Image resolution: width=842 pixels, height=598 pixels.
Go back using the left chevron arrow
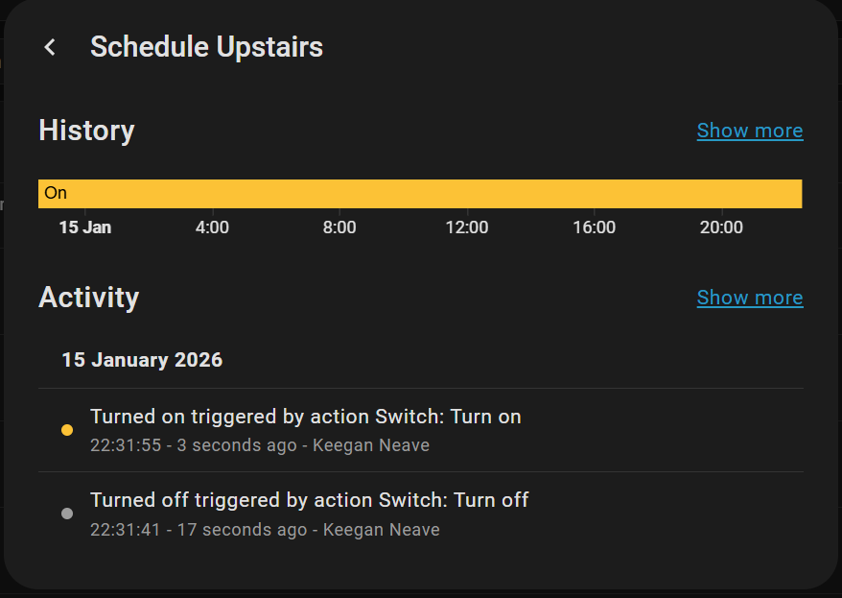click(x=50, y=47)
